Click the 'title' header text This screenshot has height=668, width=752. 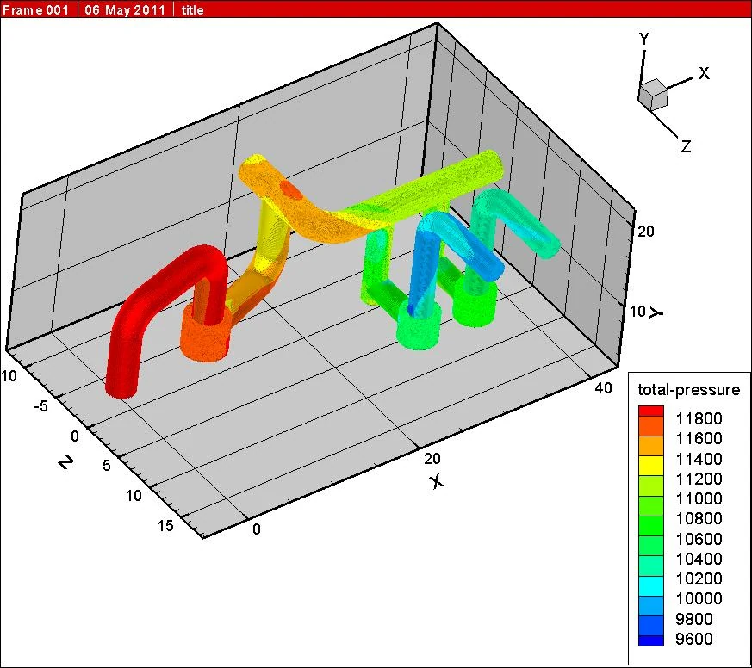[x=192, y=10]
